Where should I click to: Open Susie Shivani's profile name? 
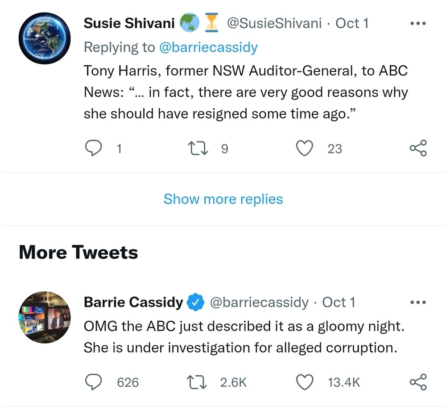pos(129,24)
